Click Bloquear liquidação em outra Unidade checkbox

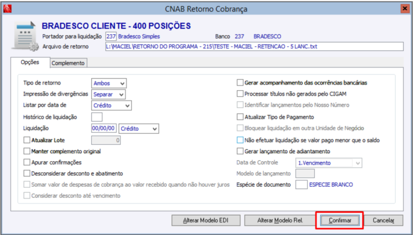coord(240,128)
